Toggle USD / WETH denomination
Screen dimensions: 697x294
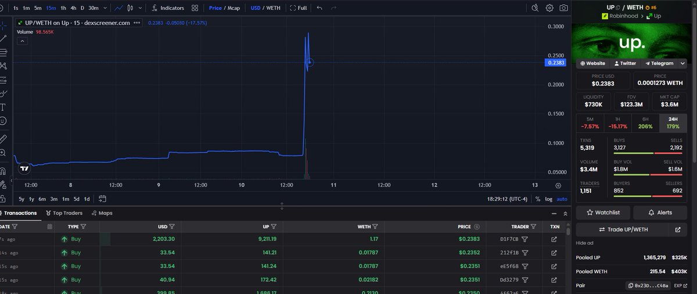click(x=265, y=8)
